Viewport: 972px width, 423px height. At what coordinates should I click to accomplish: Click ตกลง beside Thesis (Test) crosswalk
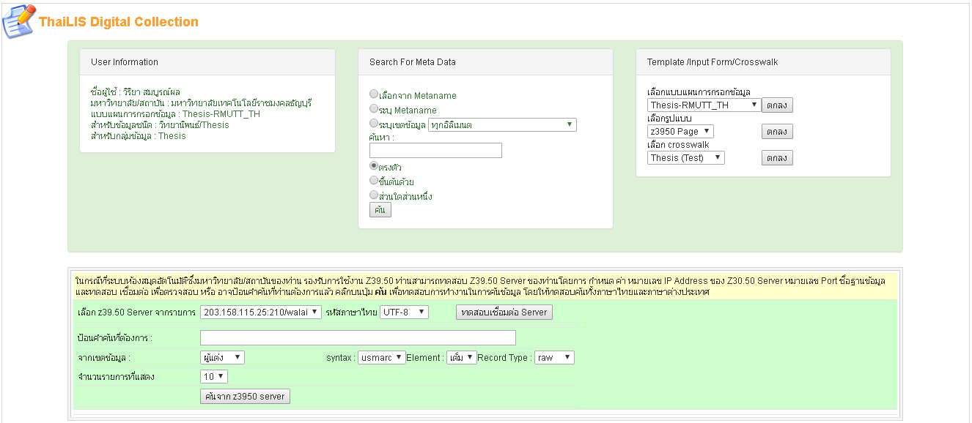pyautogui.click(x=777, y=158)
